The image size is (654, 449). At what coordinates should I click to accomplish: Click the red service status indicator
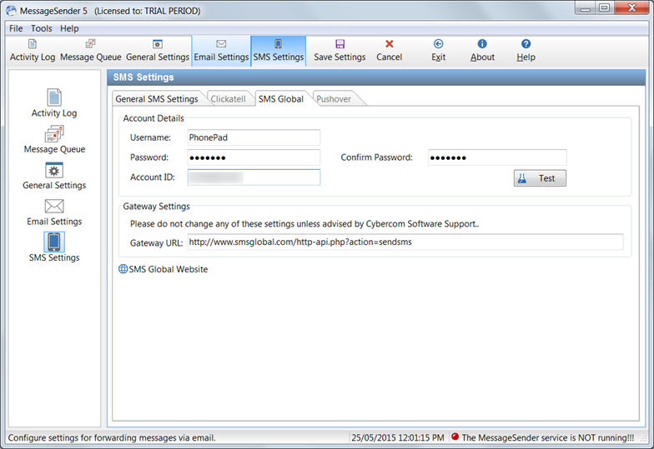click(455, 437)
